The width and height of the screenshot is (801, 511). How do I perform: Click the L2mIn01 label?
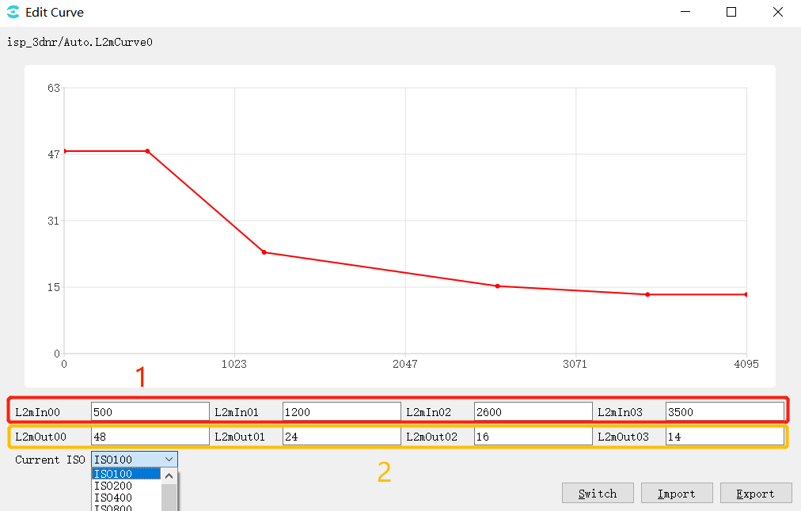pyautogui.click(x=237, y=412)
